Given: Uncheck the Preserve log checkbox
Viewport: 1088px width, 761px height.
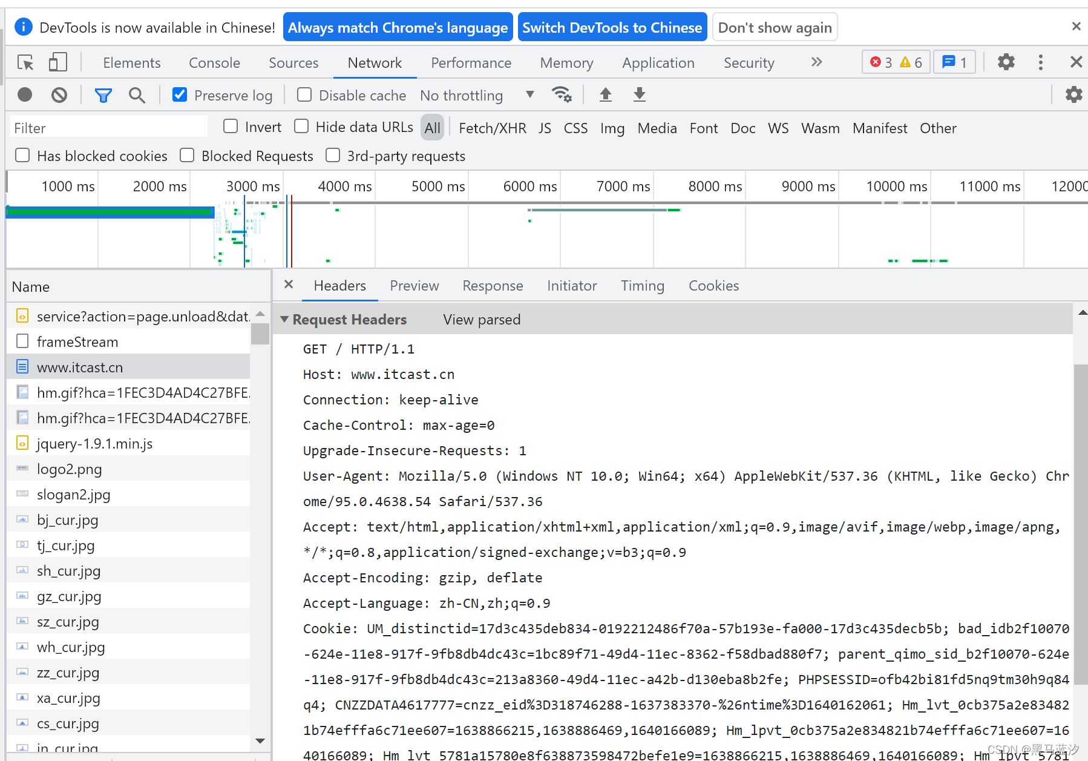Looking at the screenshot, I should pyautogui.click(x=180, y=94).
